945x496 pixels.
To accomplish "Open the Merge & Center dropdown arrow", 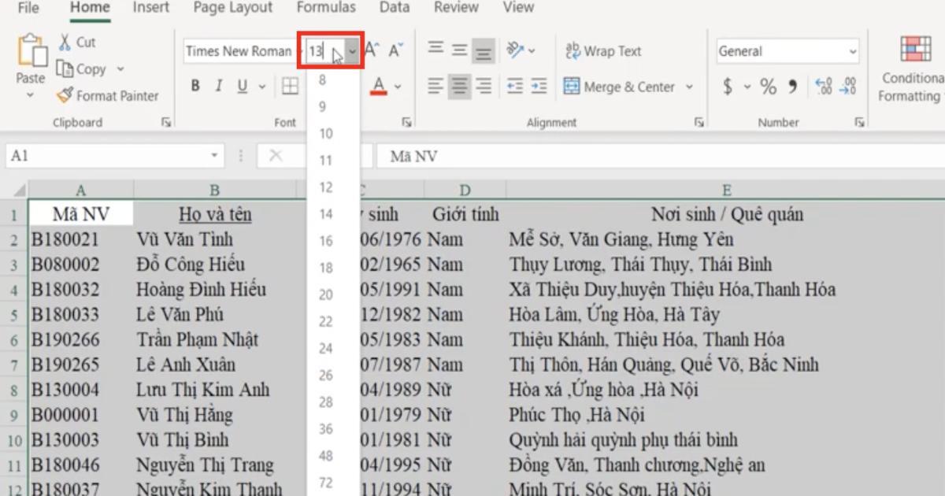I will pos(690,87).
